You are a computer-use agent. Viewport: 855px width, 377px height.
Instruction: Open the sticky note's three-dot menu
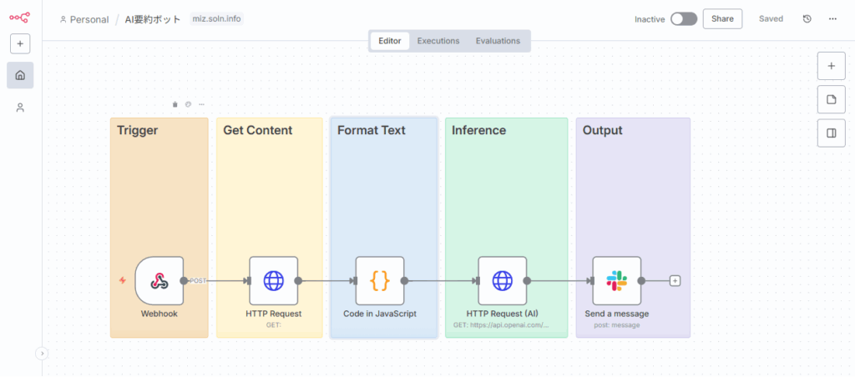click(201, 104)
